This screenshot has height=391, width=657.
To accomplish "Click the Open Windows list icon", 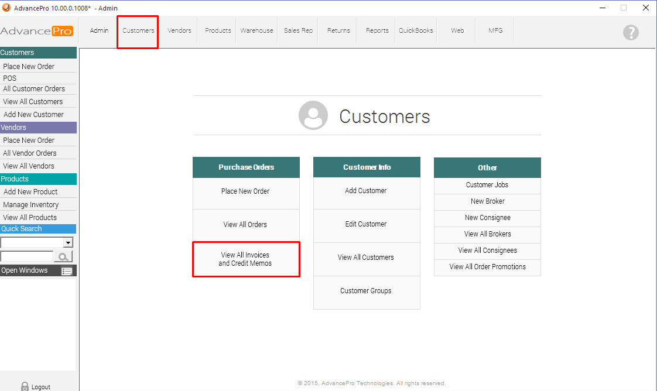I will tap(67, 271).
